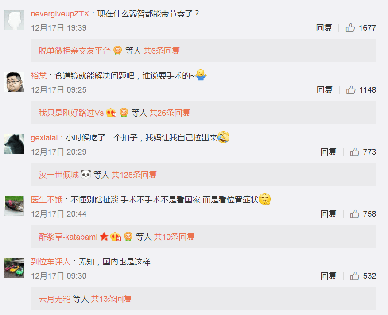Like 到位车评人's comment with 532 likes
The height and width of the screenshot is (315, 388).
(355, 276)
